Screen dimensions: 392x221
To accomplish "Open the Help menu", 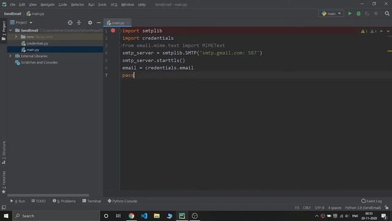I will (x=141, y=4).
